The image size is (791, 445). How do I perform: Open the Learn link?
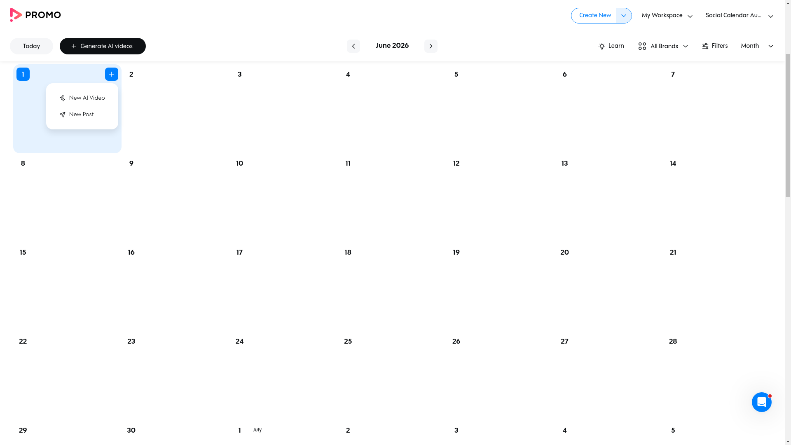(611, 46)
